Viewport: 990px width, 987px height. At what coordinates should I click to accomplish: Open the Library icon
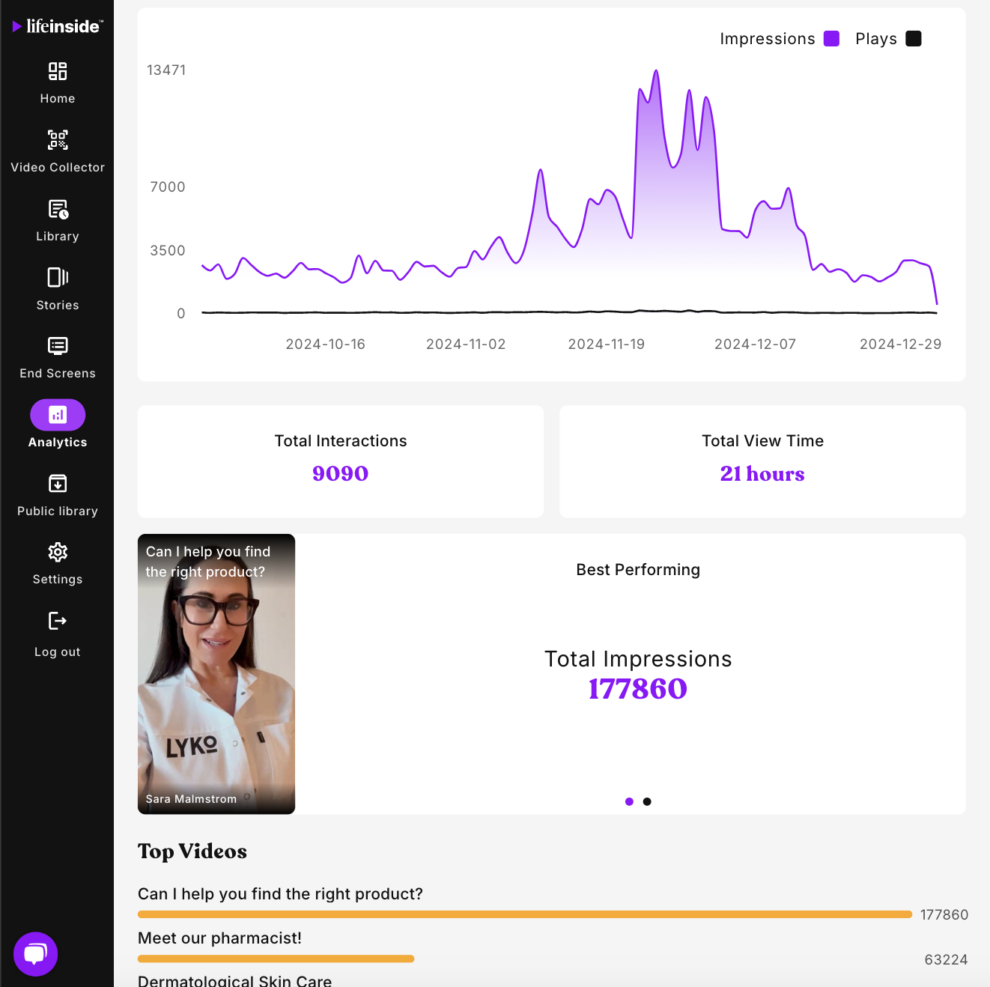[x=58, y=209]
